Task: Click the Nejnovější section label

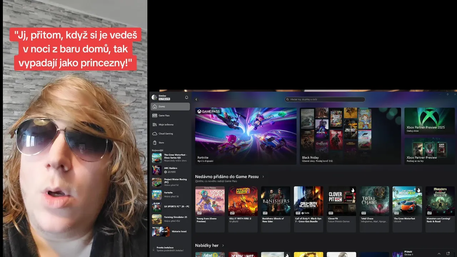Action: point(158,150)
